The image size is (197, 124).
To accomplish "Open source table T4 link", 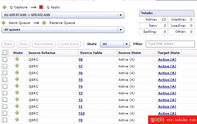I will coord(81,87).
